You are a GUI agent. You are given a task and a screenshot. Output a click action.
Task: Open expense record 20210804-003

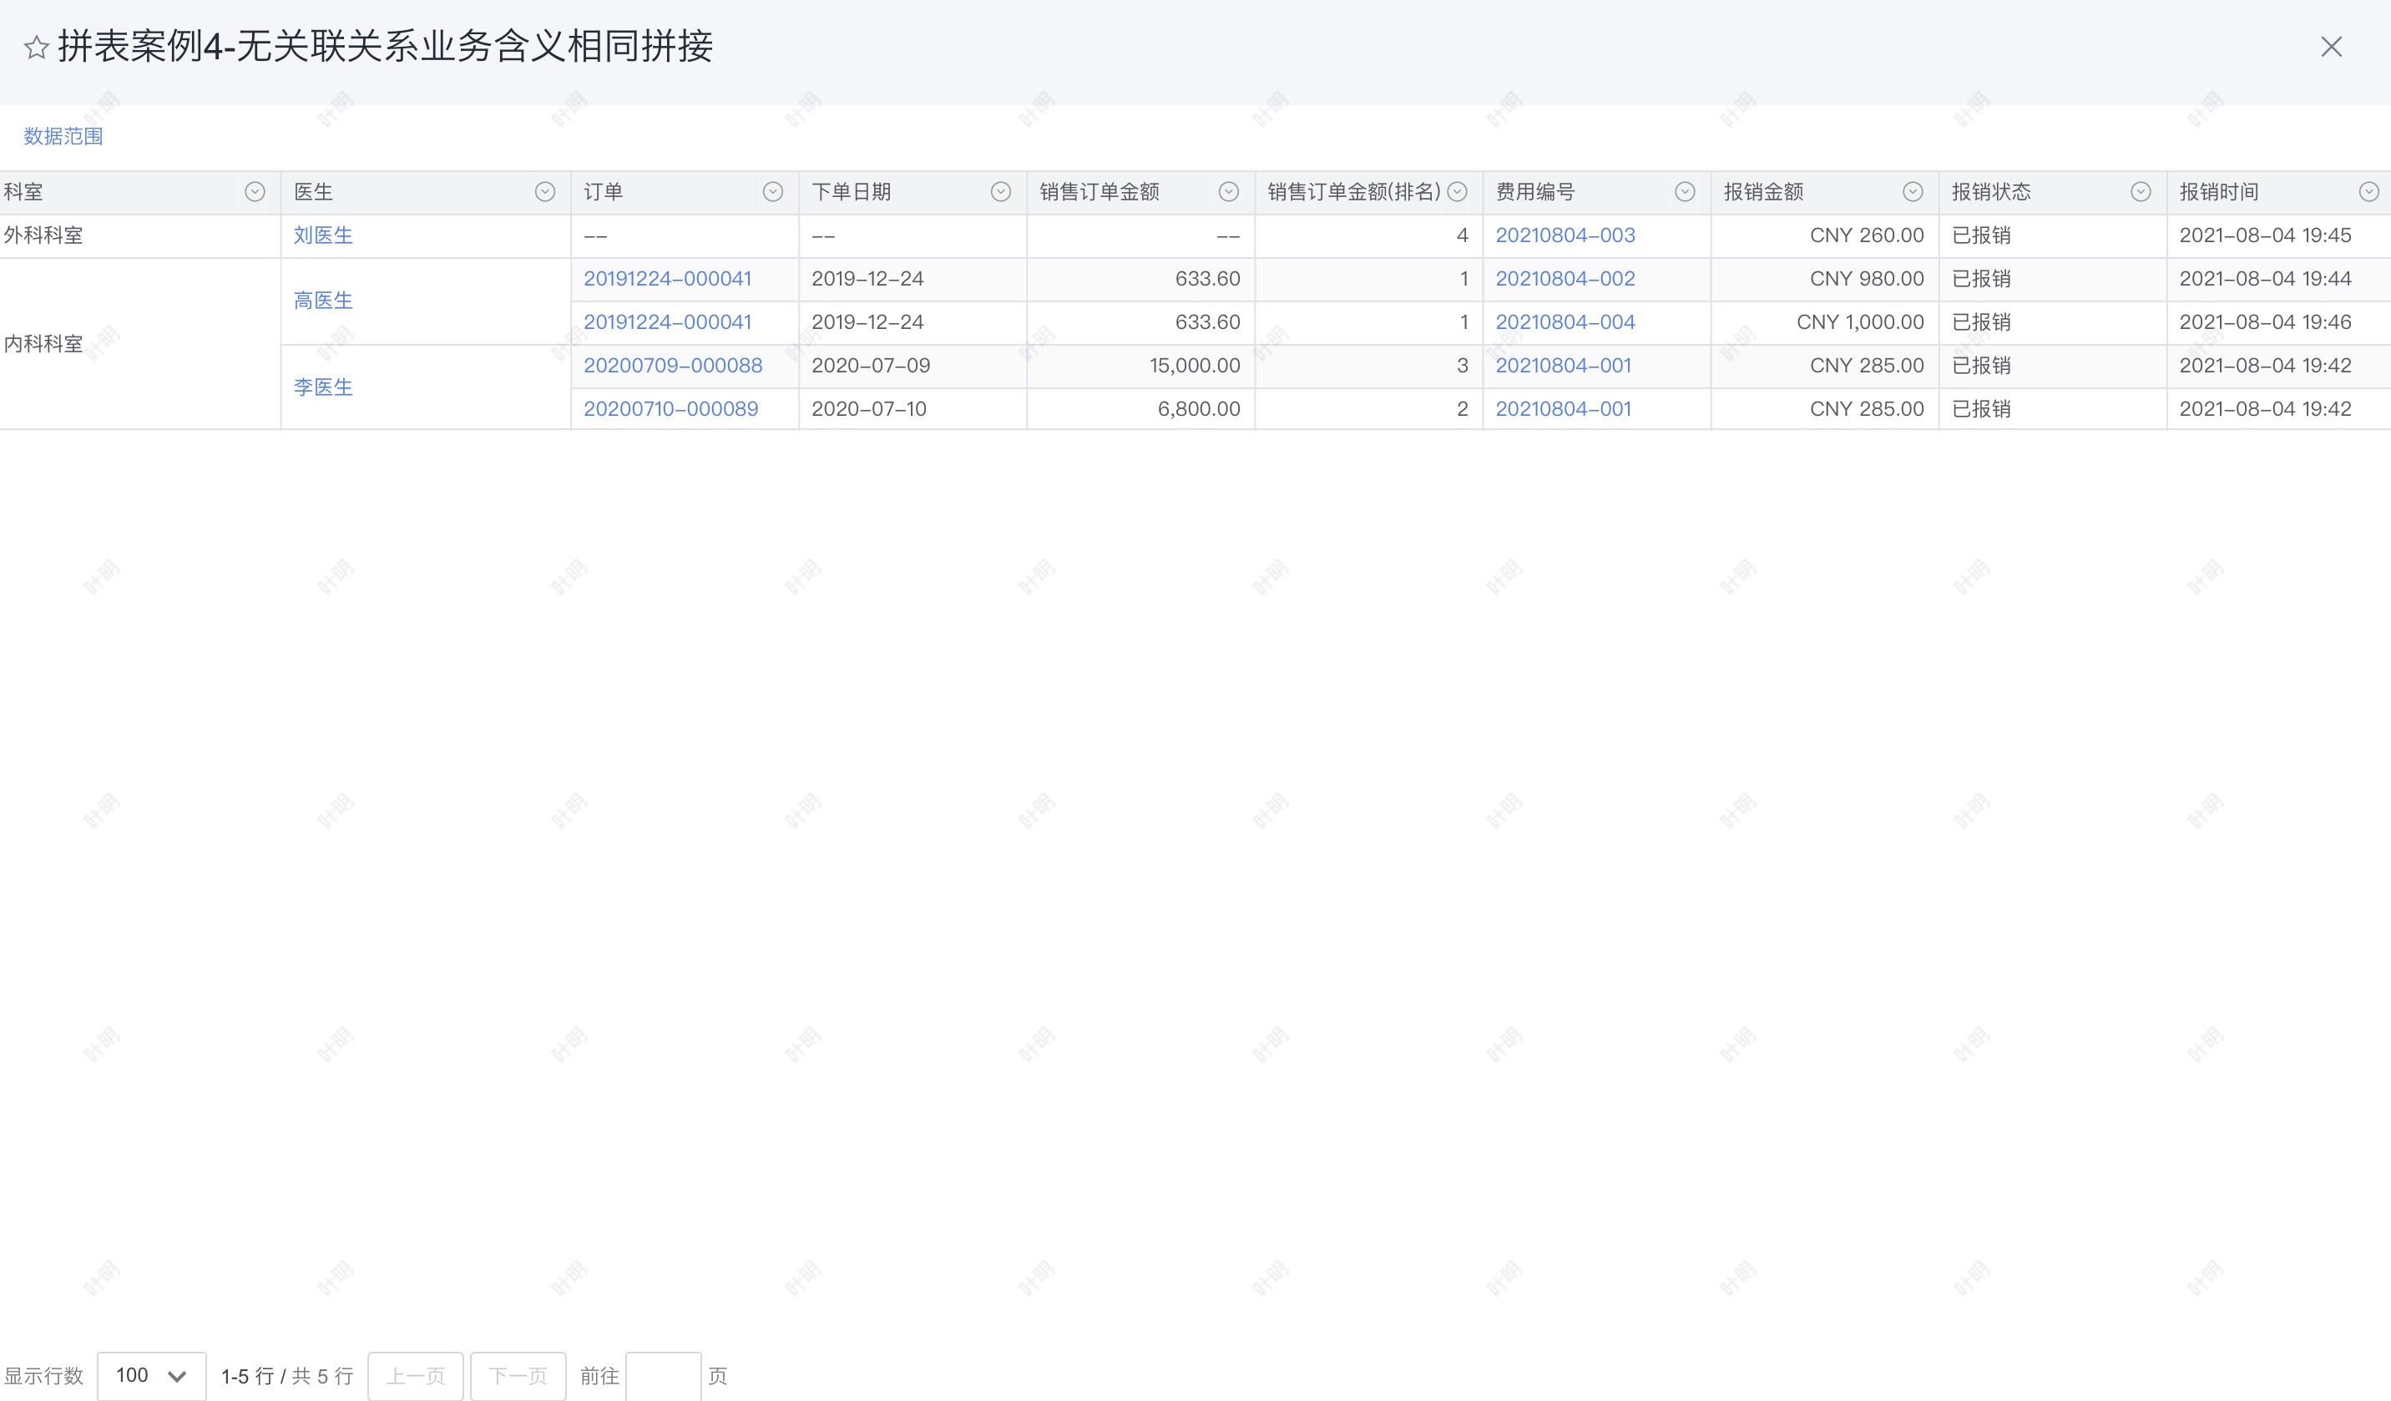pos(1565,235)
